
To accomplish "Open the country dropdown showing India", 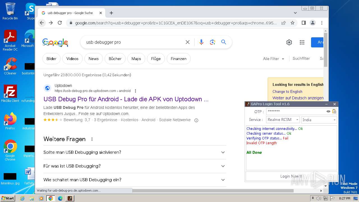I will click(x=319, y=120).
